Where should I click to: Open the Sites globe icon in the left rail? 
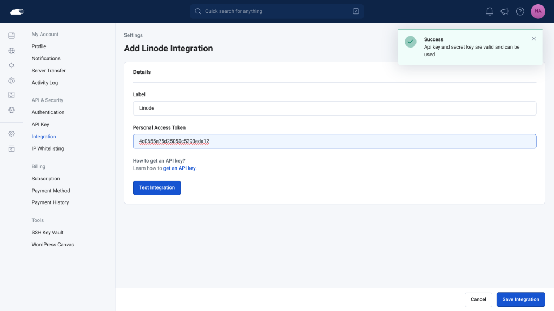(11, 51)
